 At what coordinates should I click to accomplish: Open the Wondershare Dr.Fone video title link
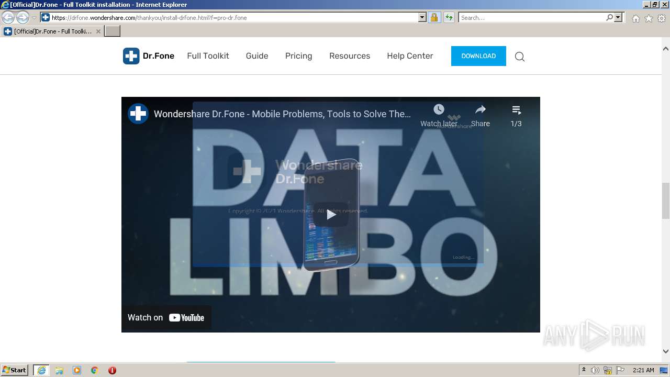tap(282, 114)
